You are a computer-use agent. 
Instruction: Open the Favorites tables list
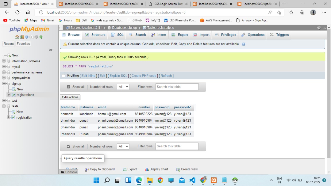click(x=23, y=44)
